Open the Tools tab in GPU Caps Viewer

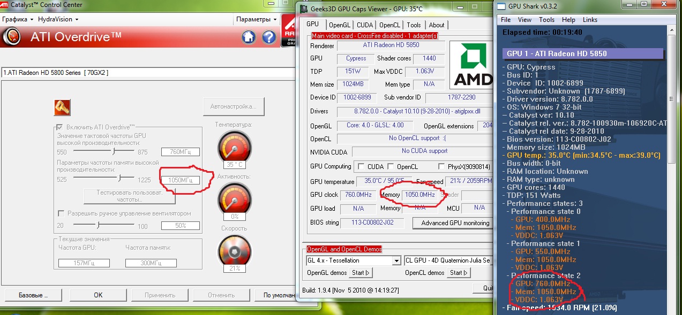pos(414,25)
